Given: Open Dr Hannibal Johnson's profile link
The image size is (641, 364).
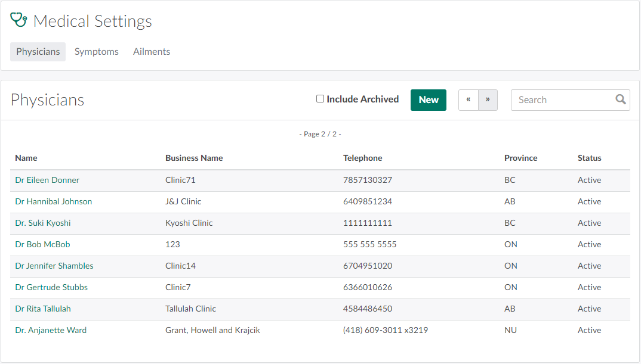Looking at the screenshot, I should [x=54, y=201].
